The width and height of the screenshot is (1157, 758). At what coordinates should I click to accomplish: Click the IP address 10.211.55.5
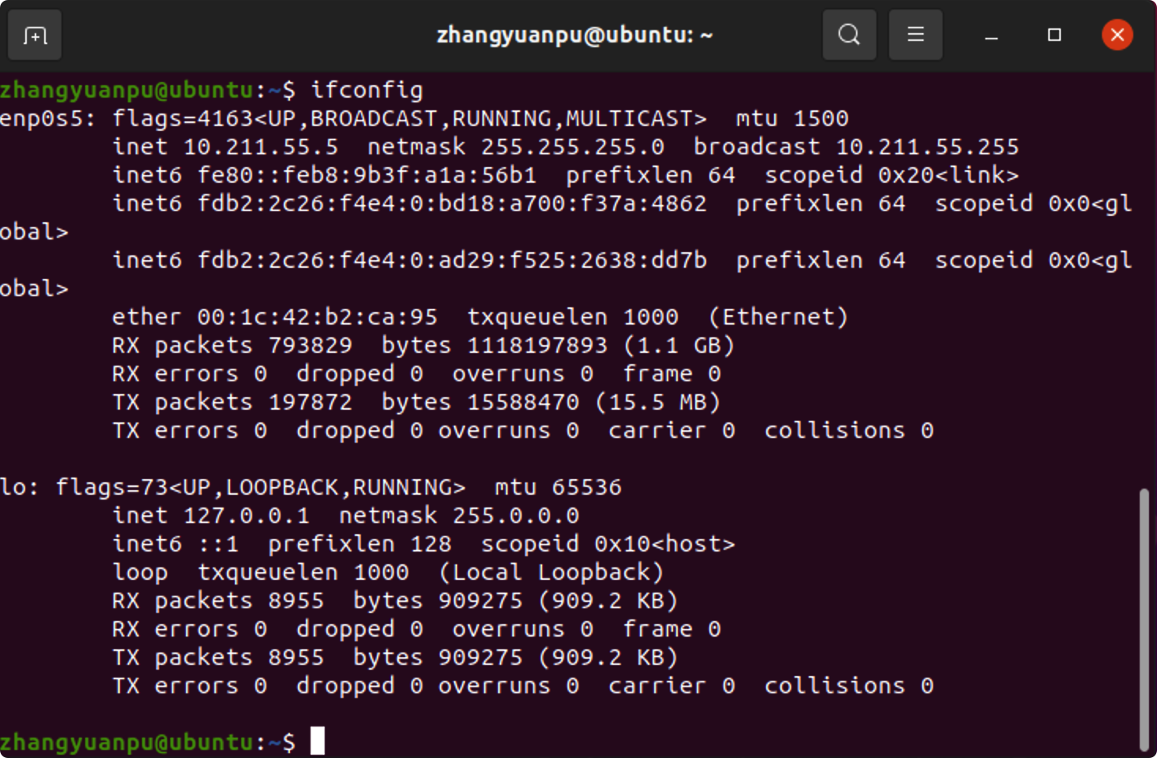point(261,147)
